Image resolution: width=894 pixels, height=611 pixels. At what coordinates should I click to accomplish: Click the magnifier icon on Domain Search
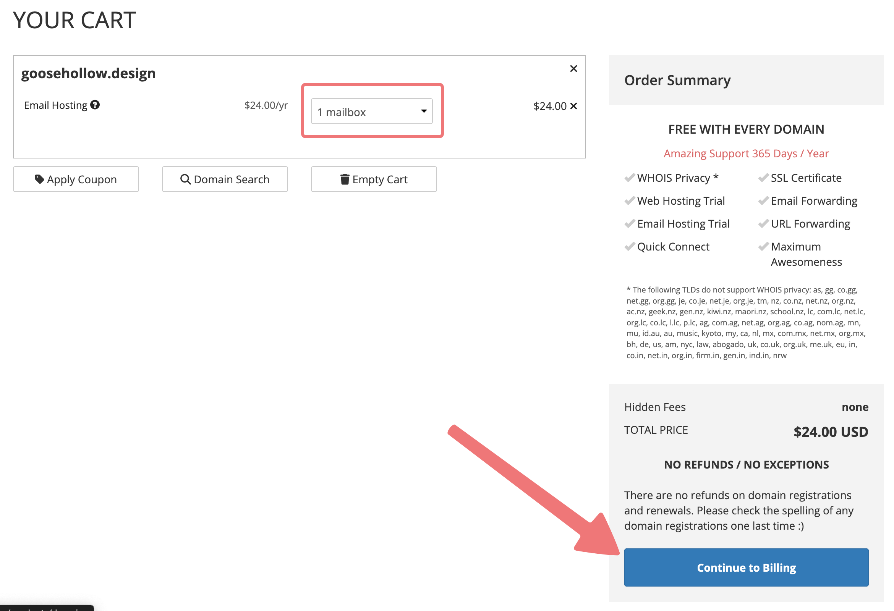[x=185, y=179]
